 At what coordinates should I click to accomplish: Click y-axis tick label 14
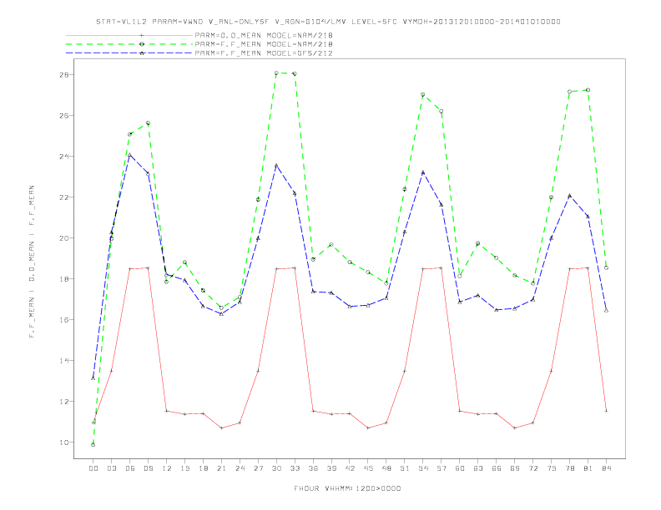tap(64, 360)
